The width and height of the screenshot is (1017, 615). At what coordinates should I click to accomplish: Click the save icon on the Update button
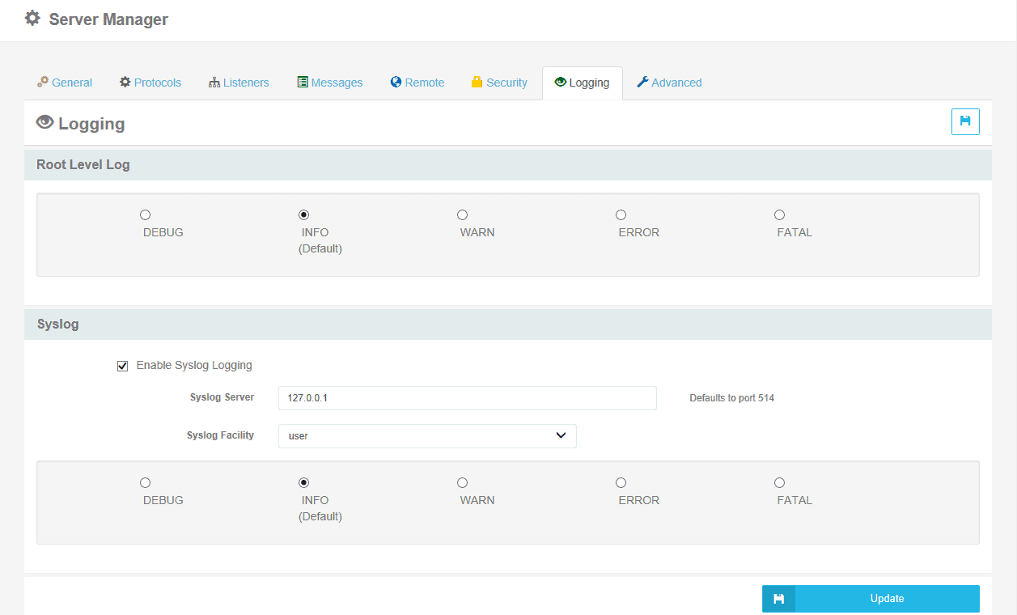coord(778,598)
